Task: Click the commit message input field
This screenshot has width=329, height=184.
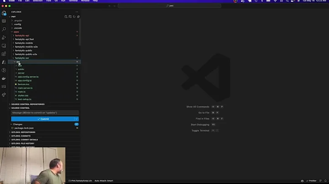Action: click(x=45, y=112)
